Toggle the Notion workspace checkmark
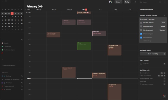Viewport: 168px width, 100px height. [141, 34]
